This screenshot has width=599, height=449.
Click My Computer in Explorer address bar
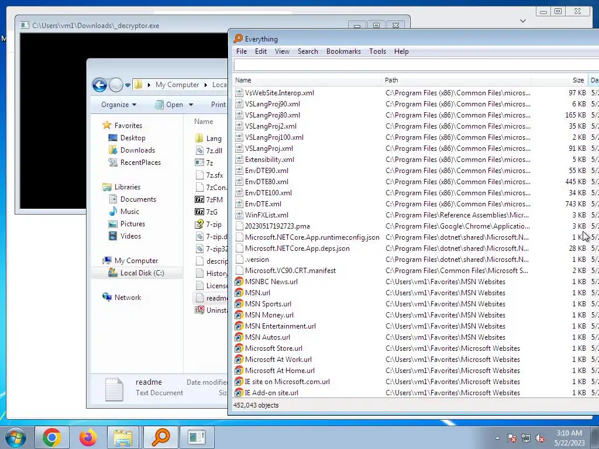177,85
